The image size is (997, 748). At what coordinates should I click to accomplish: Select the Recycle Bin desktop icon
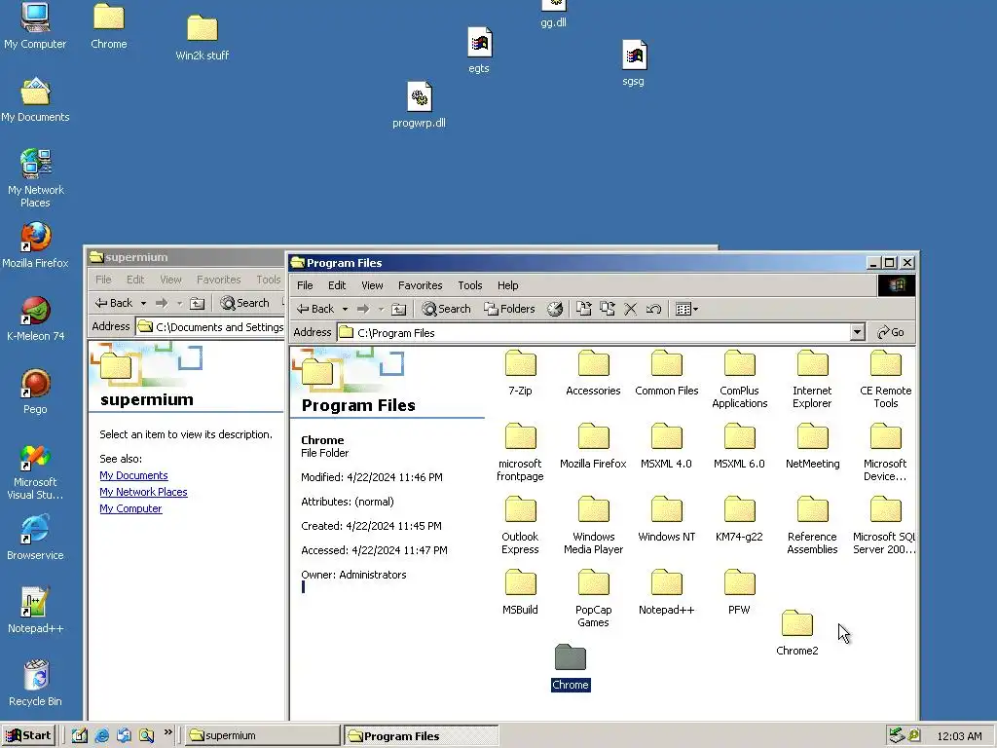coord(36,683)
